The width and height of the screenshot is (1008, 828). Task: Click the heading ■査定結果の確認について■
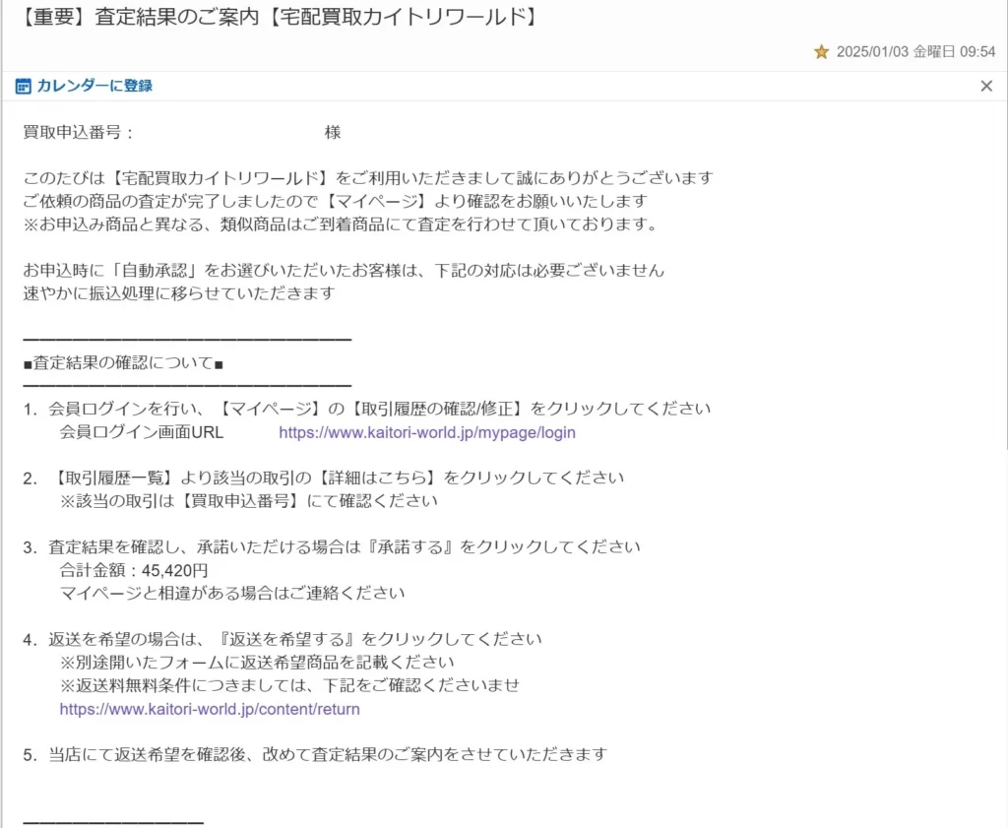tap(123, 363)
